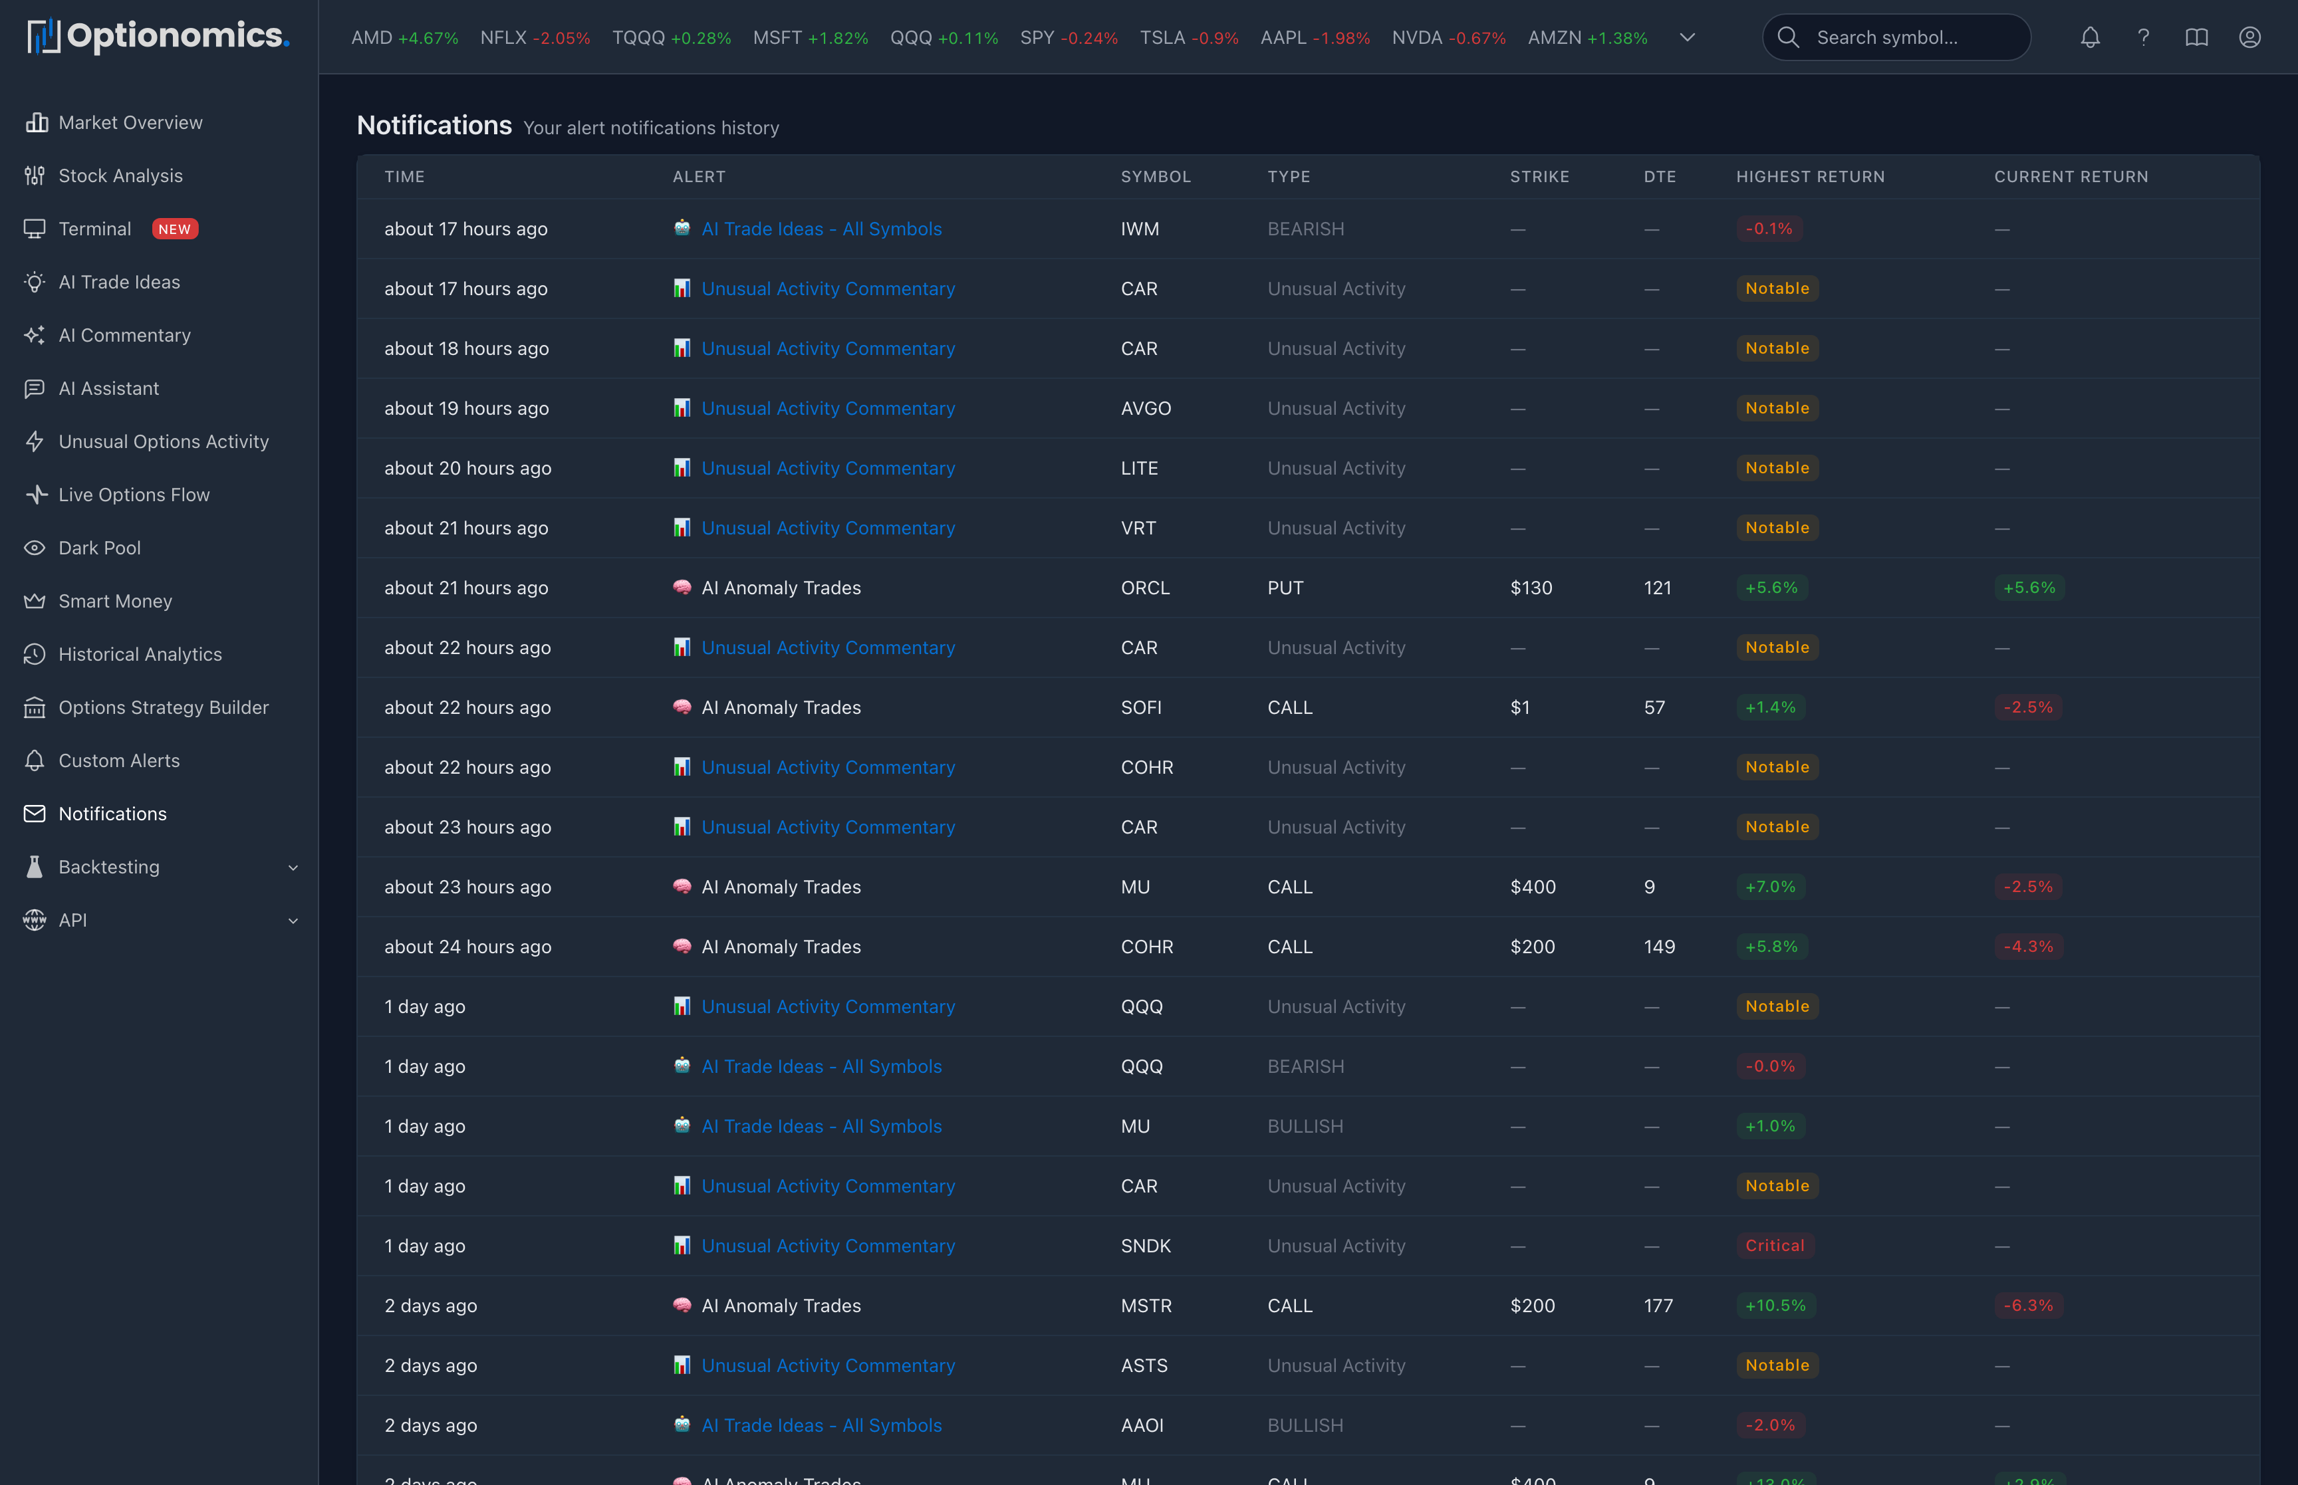The width and height of the screenshot is (2298, 1485).
Task: Click the HIGHEST RETURN column header
Action: coord(1810,176)
